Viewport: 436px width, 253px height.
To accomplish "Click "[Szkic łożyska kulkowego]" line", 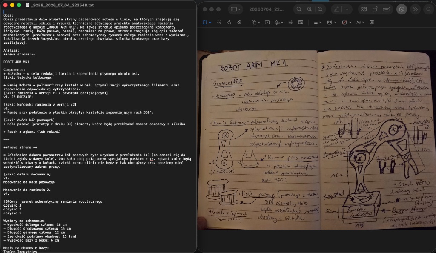I will coord(28,78).
